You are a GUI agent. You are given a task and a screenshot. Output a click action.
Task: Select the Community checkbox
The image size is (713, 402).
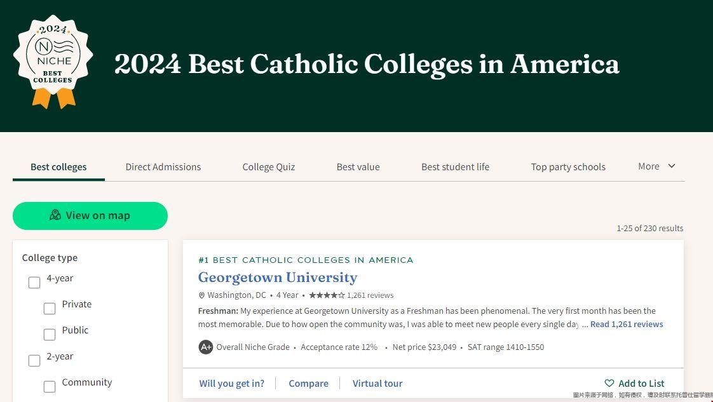point(50,387)
